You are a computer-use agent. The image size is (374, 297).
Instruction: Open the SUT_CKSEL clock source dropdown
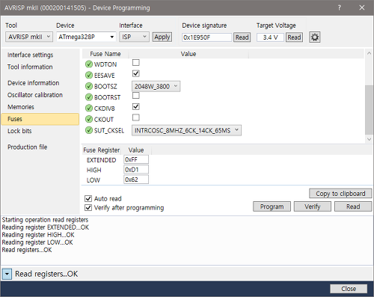pyautogui.click(x=186, y=130)
